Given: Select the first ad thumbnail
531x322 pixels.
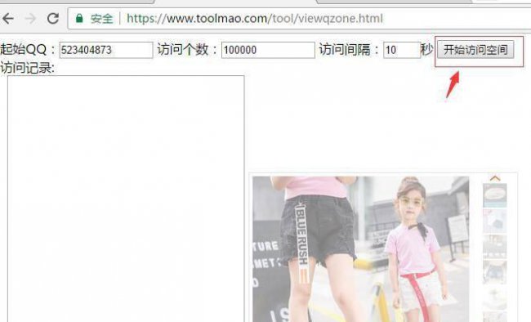Looking at the screenshot, I should click(495, 195).
